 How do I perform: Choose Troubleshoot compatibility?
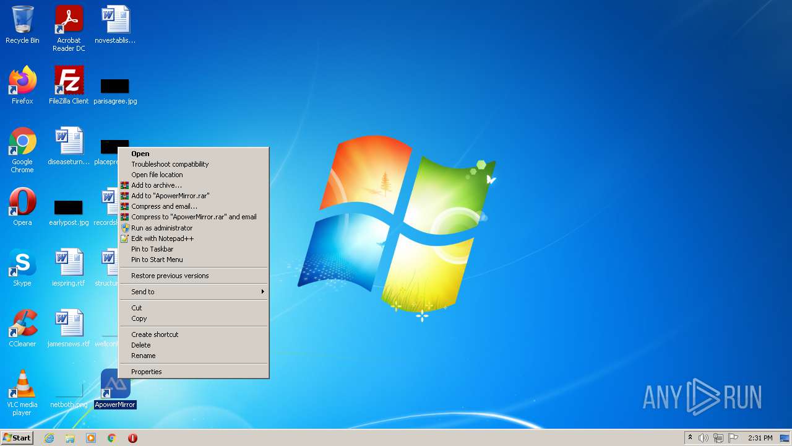tap(194, 164)
